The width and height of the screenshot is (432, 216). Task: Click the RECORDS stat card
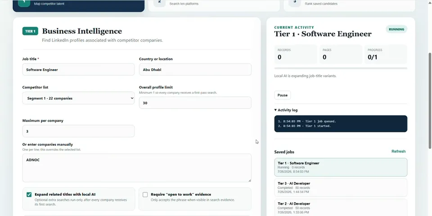point(296,54)
